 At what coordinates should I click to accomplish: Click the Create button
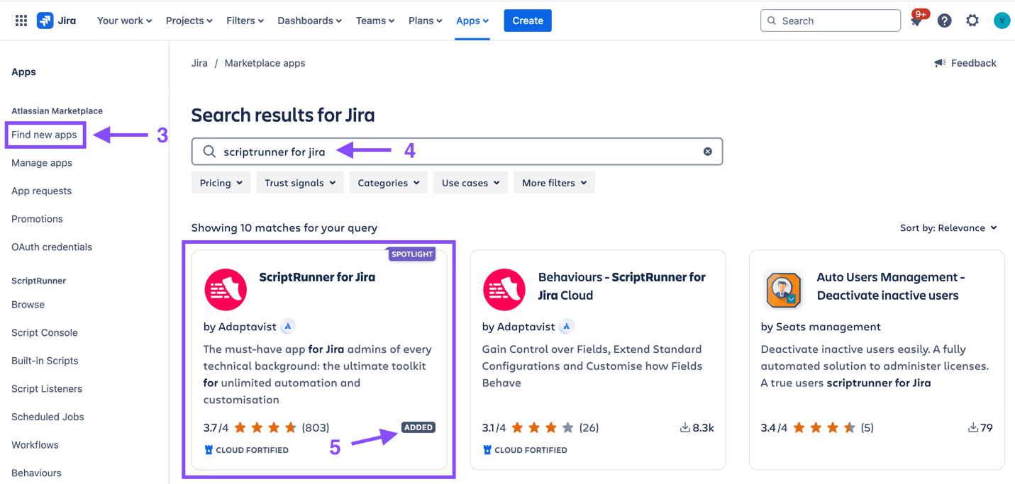tap(527, 20)
